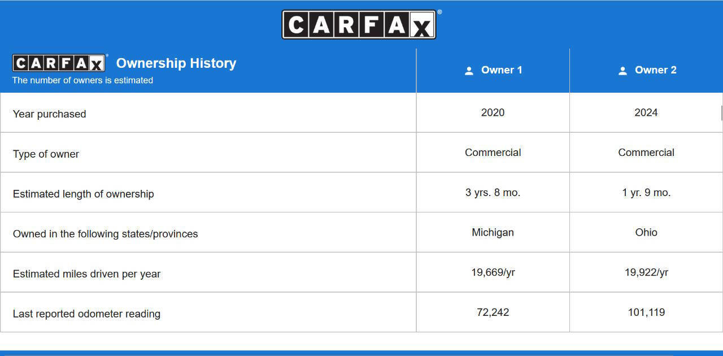This screenshot has width=723, height=356.
Task: Click the Ownership History heading
Action: click(176, 63)
